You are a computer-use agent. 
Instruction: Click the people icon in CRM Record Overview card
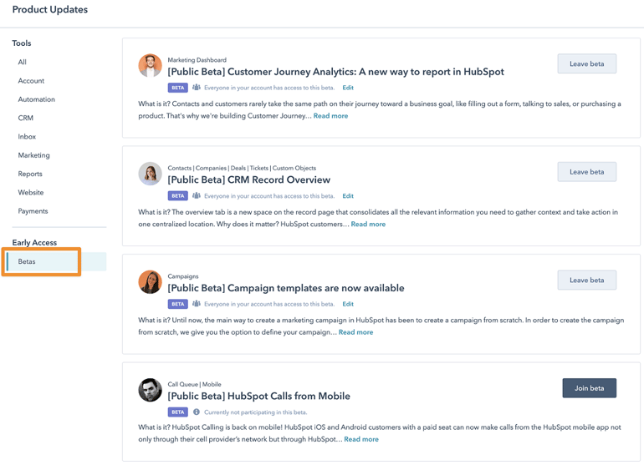coord(197,196)
